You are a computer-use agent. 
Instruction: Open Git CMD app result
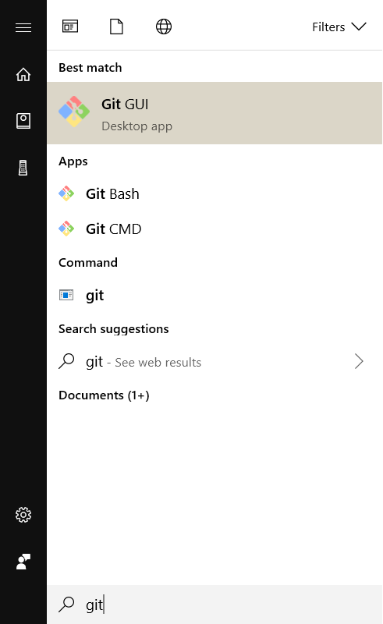tap(215, 229)
